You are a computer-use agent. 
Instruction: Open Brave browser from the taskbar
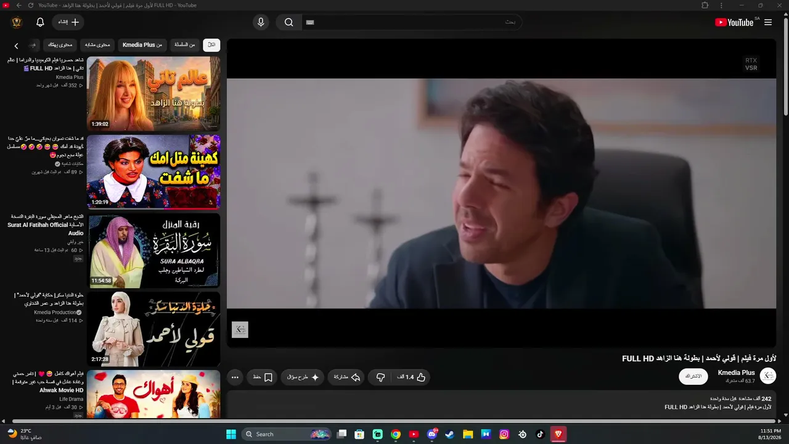click(x=558, y=434)
